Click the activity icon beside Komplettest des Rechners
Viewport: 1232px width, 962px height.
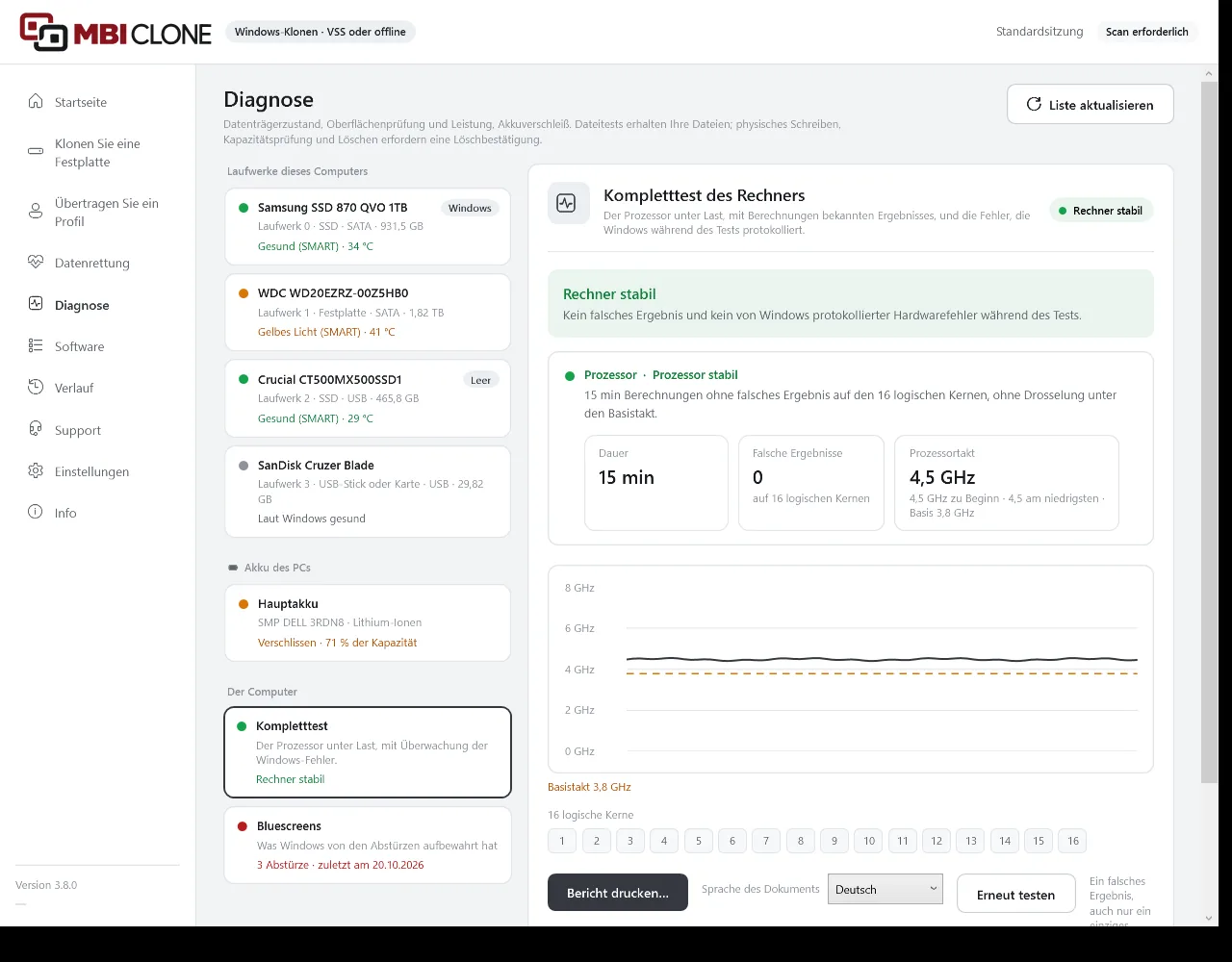click(568, 203)
